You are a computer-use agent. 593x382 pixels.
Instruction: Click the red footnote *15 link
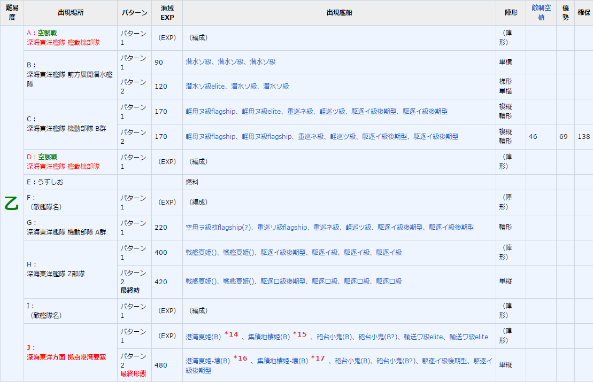299,333
